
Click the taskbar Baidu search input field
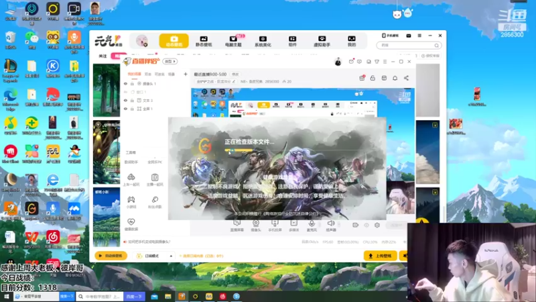(x=100, y=297)
